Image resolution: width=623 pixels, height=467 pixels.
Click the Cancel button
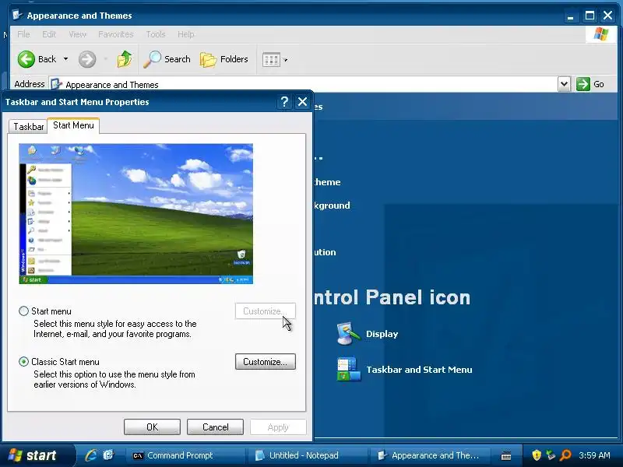tap(216, 427)
